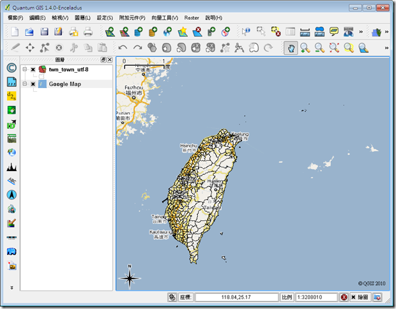Create a new project with blank page icon
Screen dimensions: 396x309
[x=14, y=31]
